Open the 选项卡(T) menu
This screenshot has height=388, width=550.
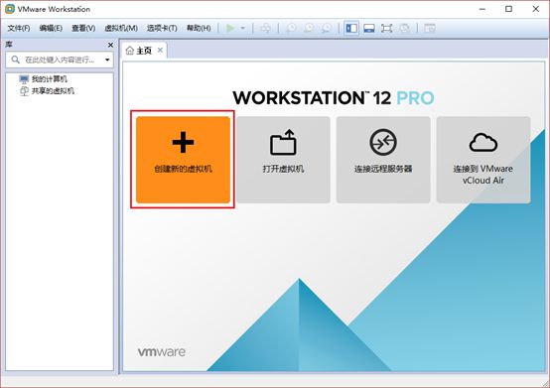162,28
